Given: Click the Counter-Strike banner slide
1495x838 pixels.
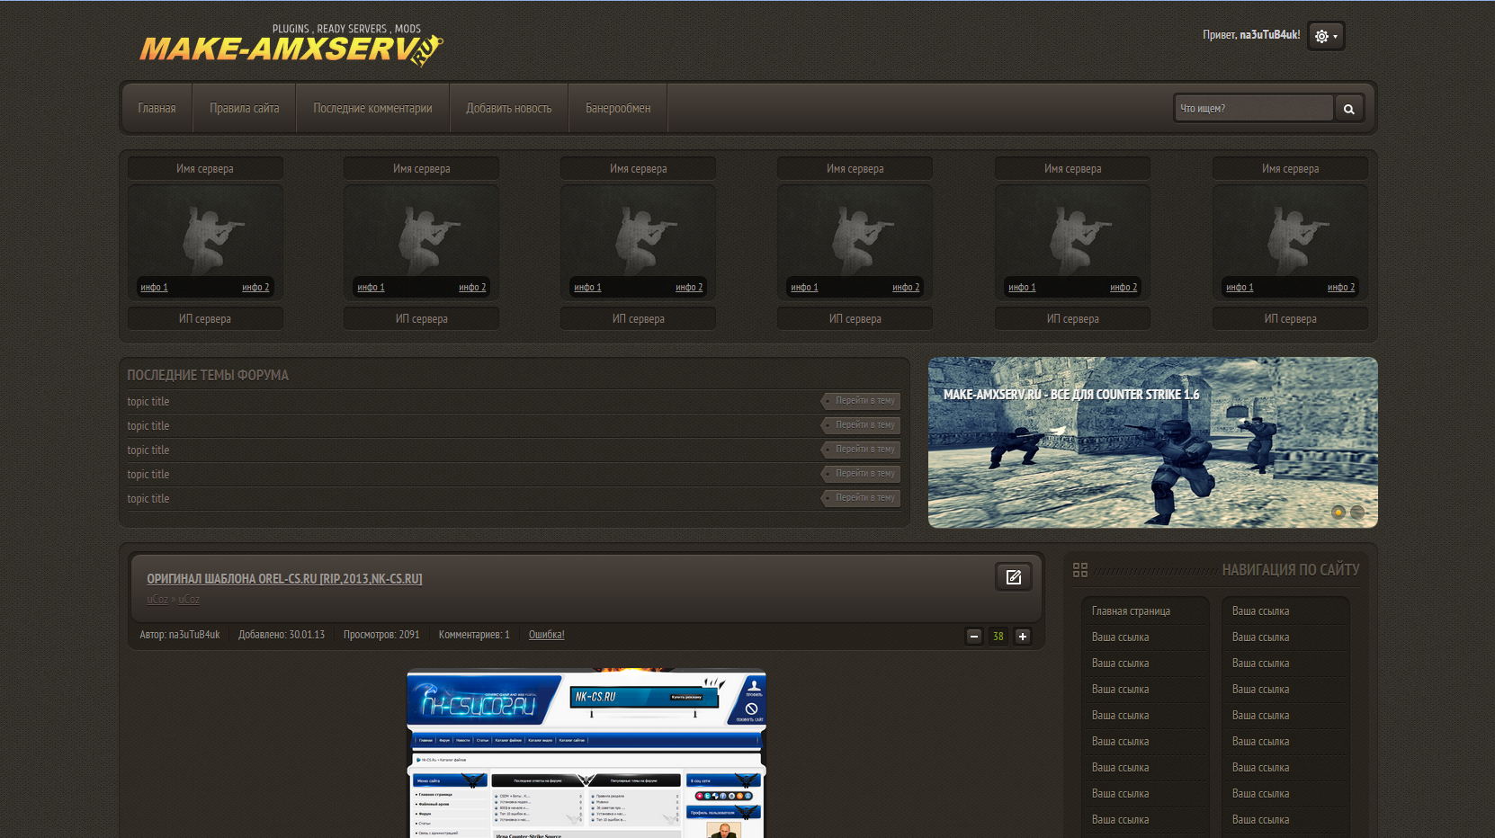Looking at the screenshot, I should 1152,442.
